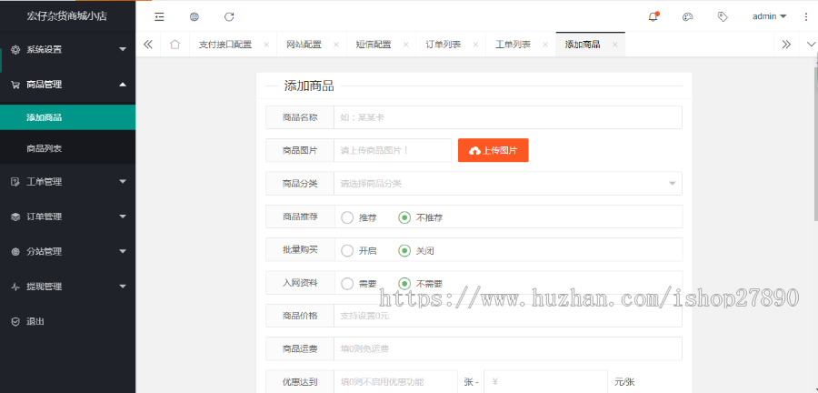This screenshot has height=393, width=818.
Task: Close the 添加商品 tab
Action: pyautogui.click(x=615, y=45)
